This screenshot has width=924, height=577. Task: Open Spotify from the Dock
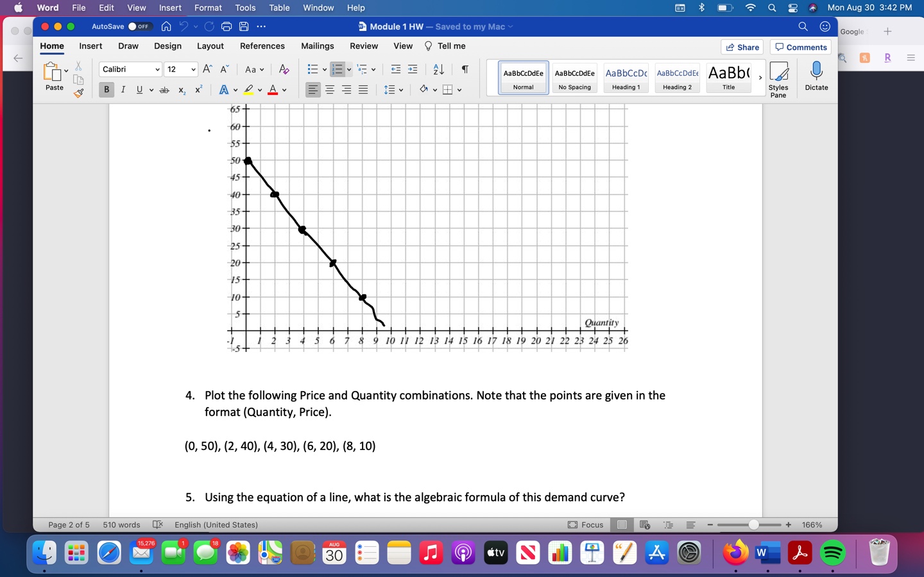click(832, 552)
